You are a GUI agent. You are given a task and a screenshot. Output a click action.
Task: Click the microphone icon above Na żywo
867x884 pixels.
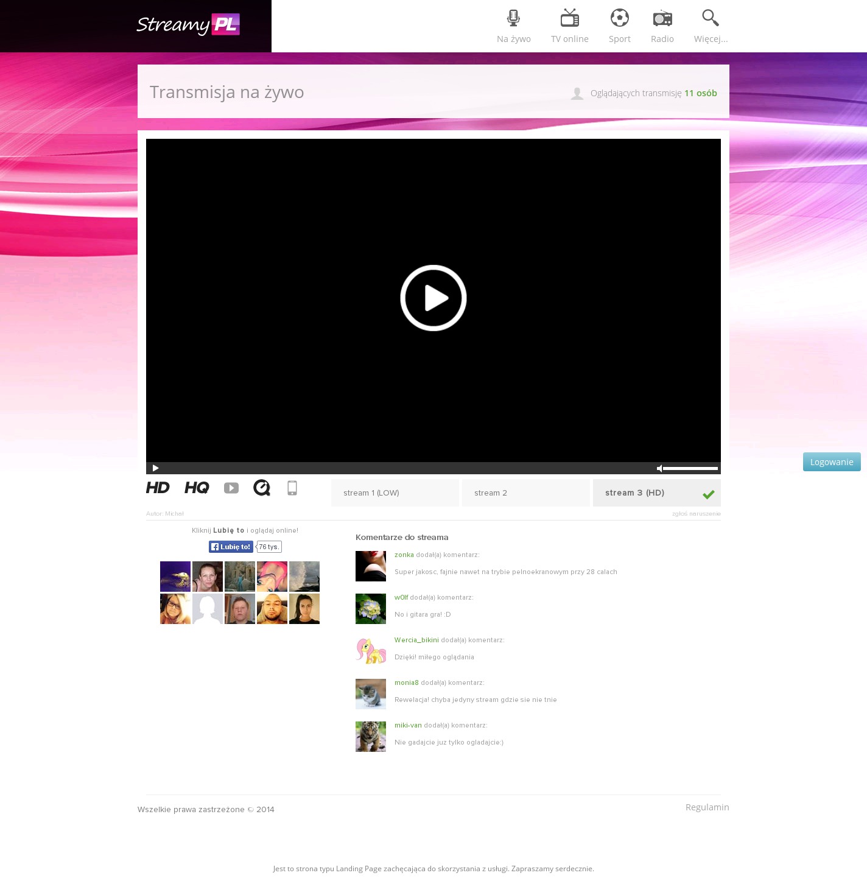(513, 18)
